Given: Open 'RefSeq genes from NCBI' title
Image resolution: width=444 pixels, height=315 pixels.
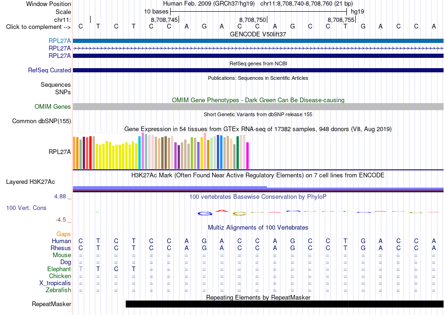Looking at the screenshot, I should (258, 63).
